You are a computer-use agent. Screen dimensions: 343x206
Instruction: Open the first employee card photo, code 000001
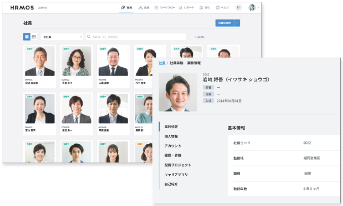coord(40,61)
